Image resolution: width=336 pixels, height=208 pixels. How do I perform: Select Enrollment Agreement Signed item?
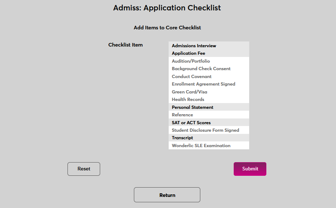tap(203, 84)
